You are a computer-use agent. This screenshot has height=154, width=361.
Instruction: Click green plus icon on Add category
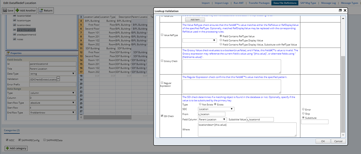7,148
